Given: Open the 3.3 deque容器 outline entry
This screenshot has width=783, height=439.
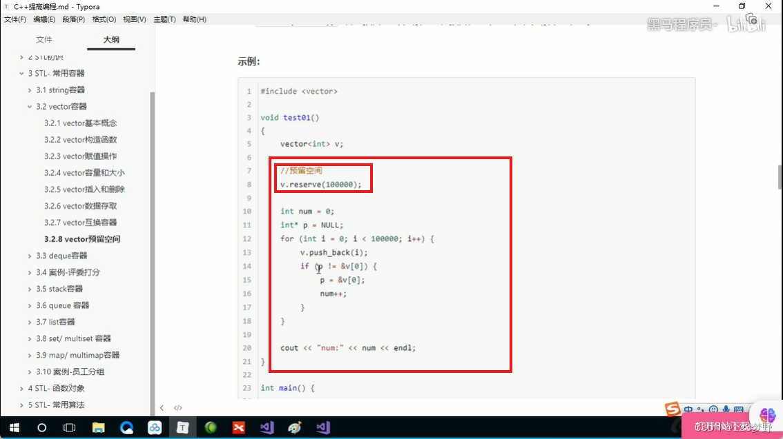Looking at the screenshot, I should 61,256.
